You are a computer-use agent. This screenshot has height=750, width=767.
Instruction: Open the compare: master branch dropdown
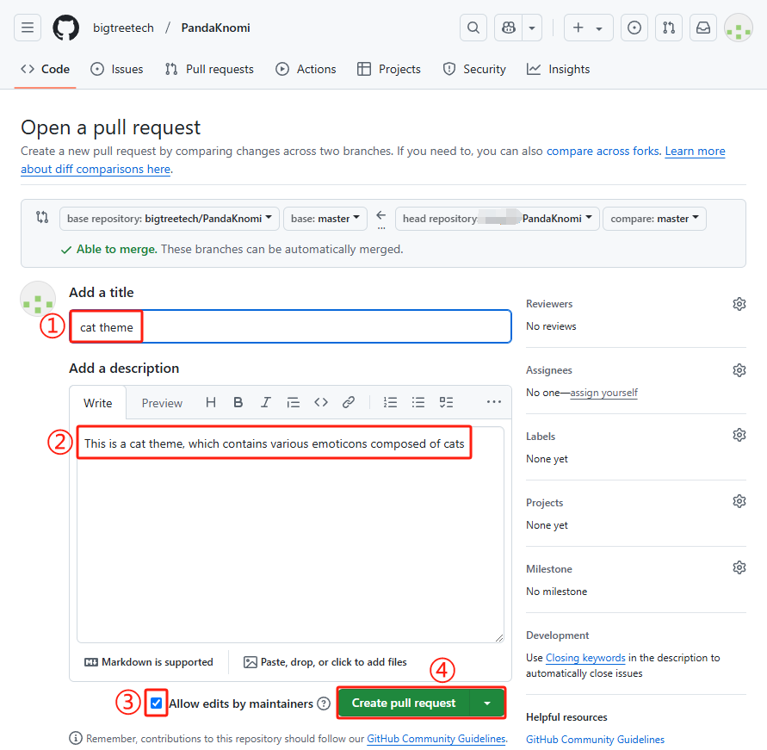point(654,219)
